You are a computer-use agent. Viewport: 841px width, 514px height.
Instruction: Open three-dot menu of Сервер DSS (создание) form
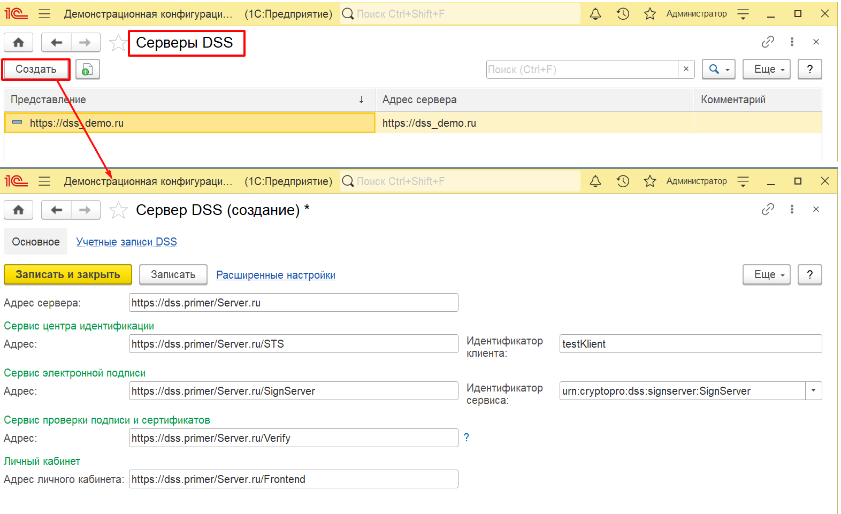pyautogui.click(x=792, y=209)
